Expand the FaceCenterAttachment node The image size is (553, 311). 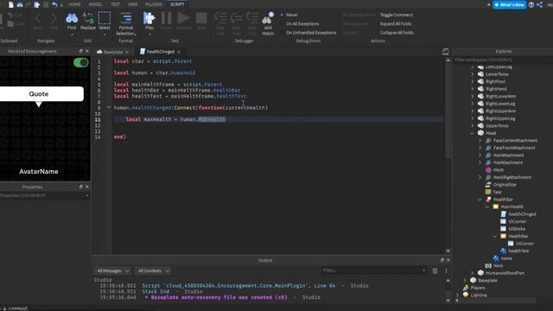click(480, 141)
